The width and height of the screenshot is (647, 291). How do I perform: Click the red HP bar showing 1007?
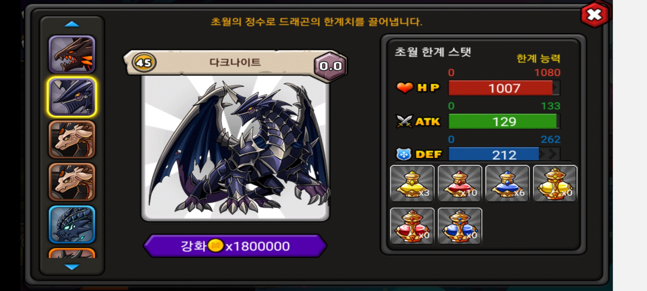point(504,88)
